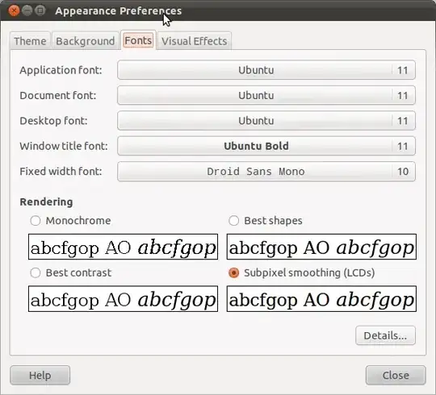Open the Desktop font picker
The image size is (436, 395).
(x=266, y=121)
